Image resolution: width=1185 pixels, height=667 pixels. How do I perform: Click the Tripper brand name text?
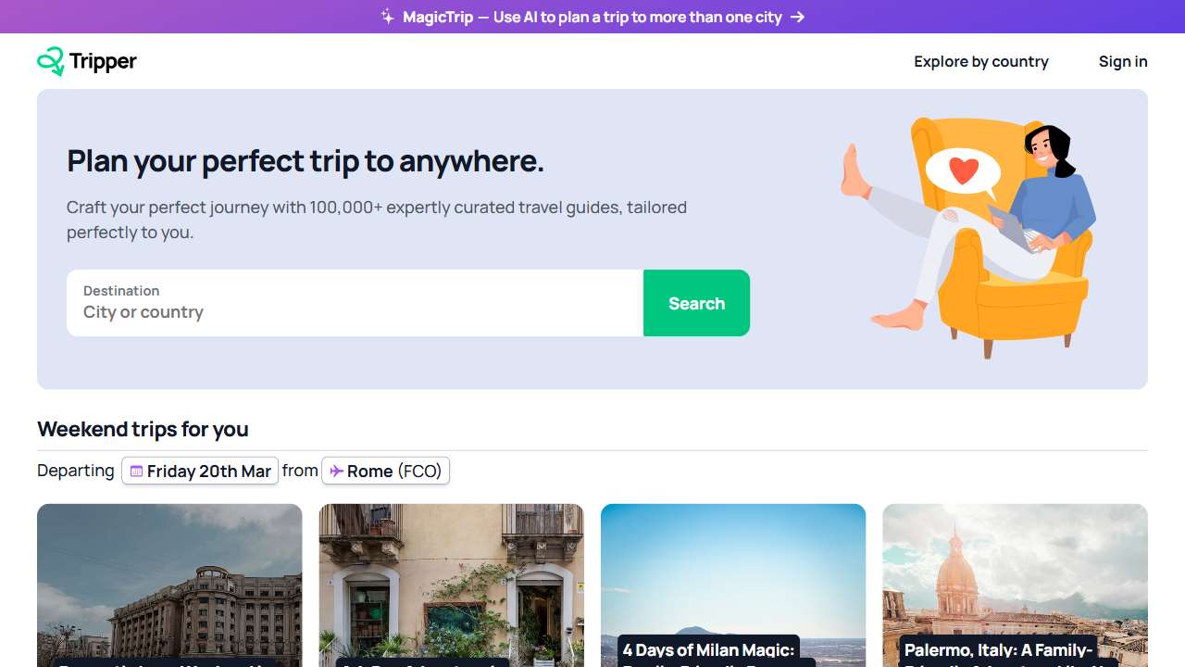[103, 61]
